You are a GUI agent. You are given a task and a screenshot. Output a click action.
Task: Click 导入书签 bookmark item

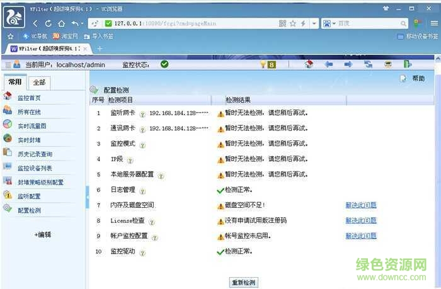tap(98, 37)
